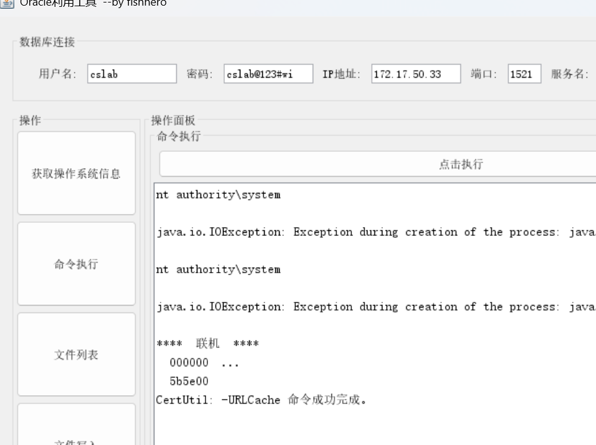Focus the 端口 field showing 1521

[x=524, y=73]
